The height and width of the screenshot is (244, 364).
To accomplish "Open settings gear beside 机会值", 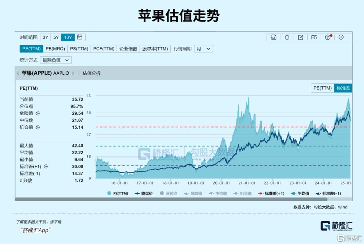I will 38,127.
